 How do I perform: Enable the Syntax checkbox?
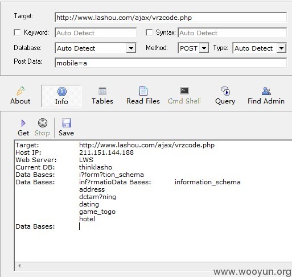click(149, 32)
